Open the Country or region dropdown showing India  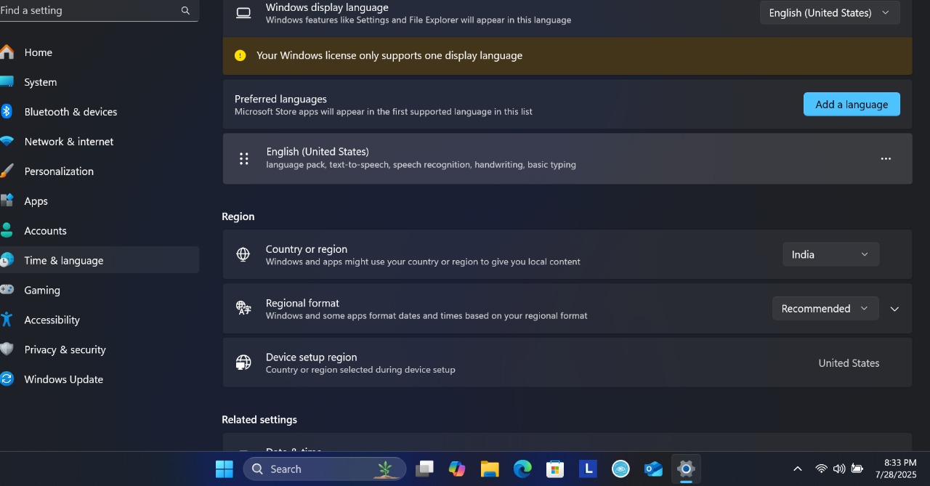(x=830, y=254)
